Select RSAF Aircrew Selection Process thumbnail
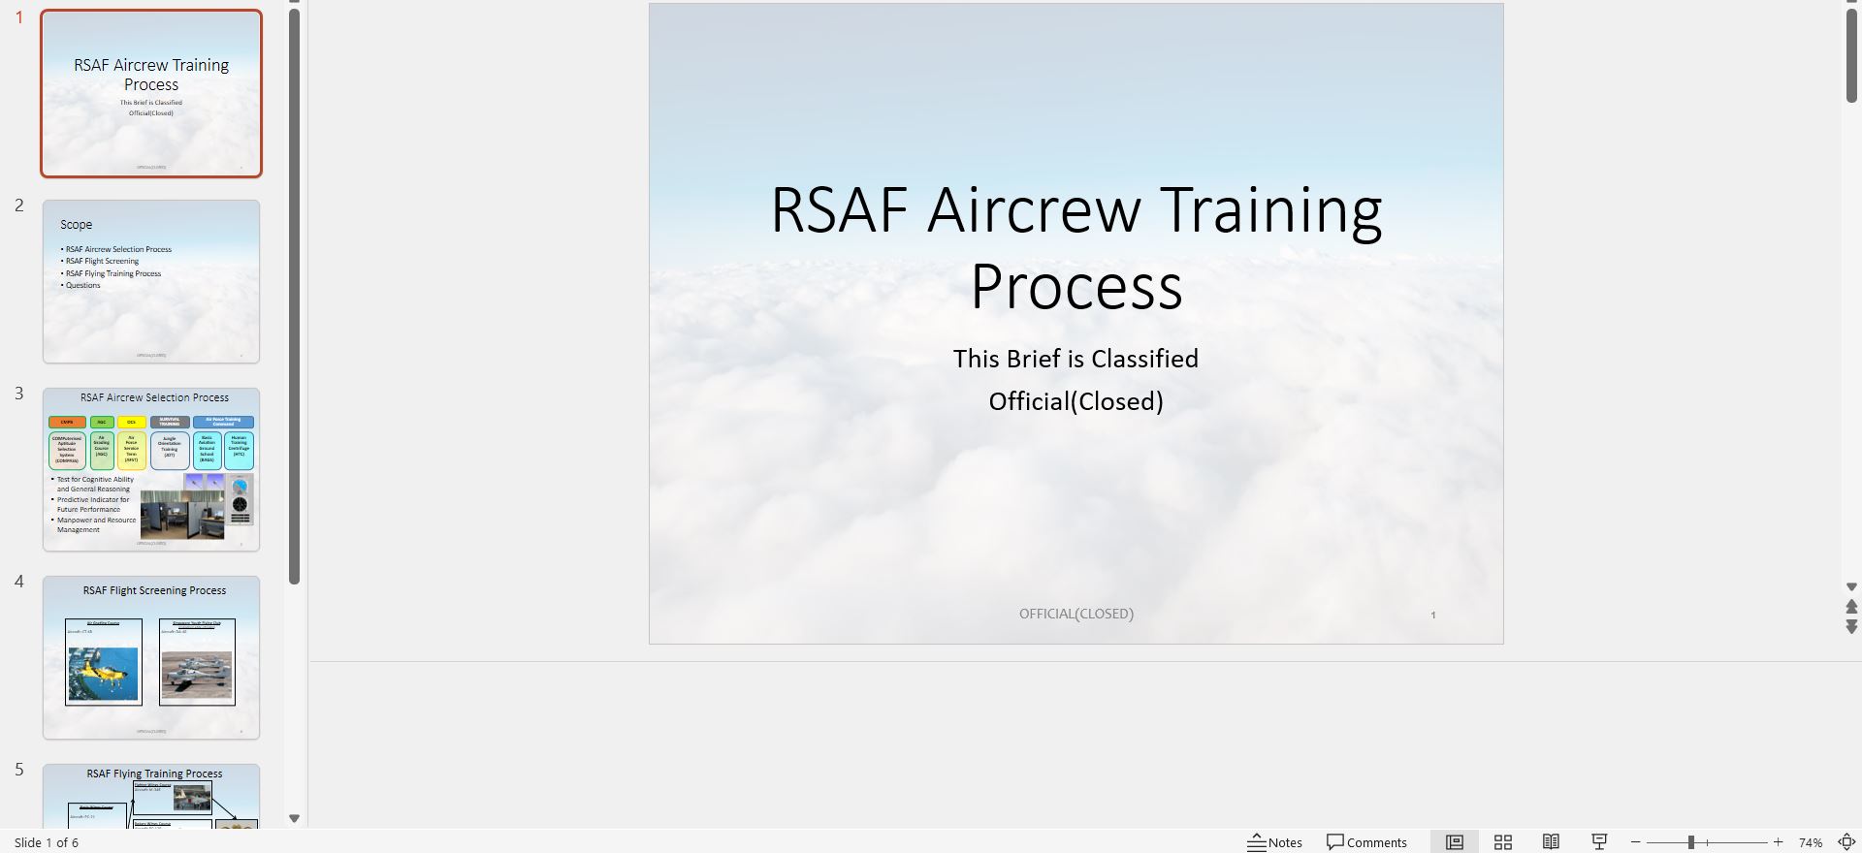 click(151, 470)
